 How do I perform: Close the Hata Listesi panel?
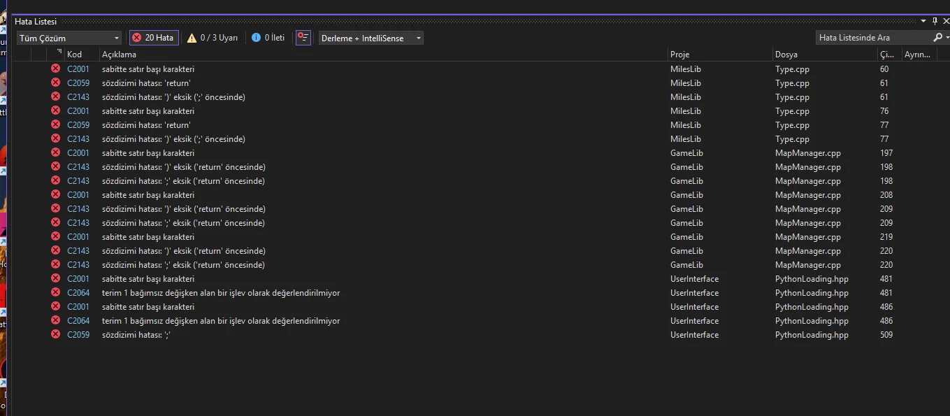click(946, 22)
